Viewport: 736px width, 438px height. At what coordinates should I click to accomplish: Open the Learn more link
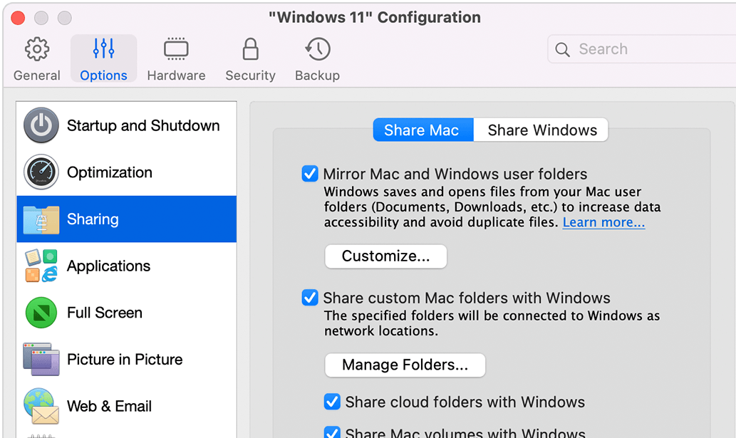[x=603, y=222]
